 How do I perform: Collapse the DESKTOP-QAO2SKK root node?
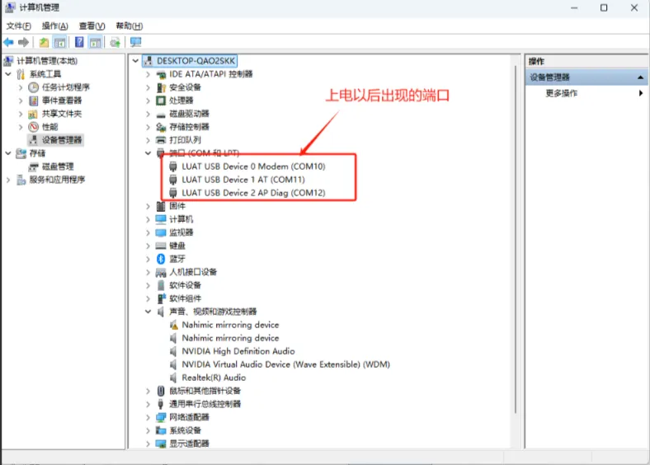coord(135,61)
